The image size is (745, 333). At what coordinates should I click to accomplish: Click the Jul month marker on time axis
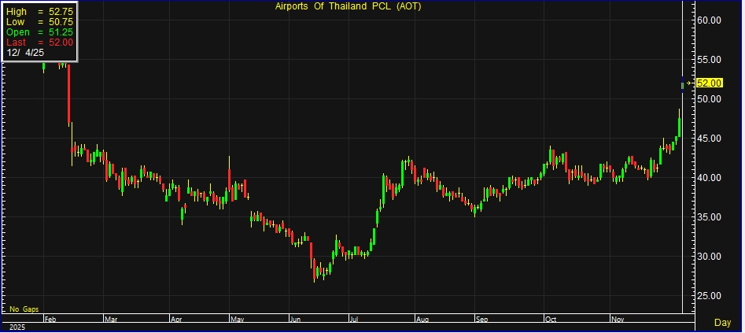354,320
